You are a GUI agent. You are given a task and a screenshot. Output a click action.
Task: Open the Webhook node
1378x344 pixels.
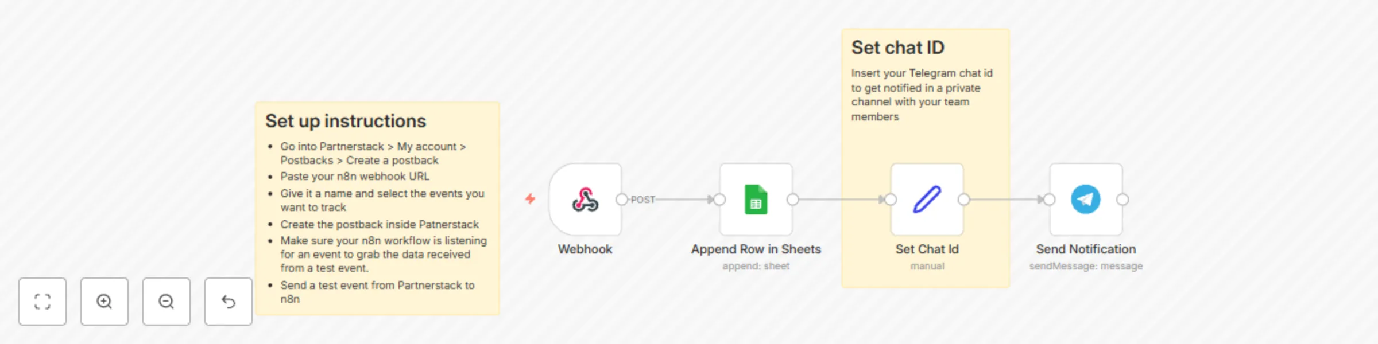[586, 200]
